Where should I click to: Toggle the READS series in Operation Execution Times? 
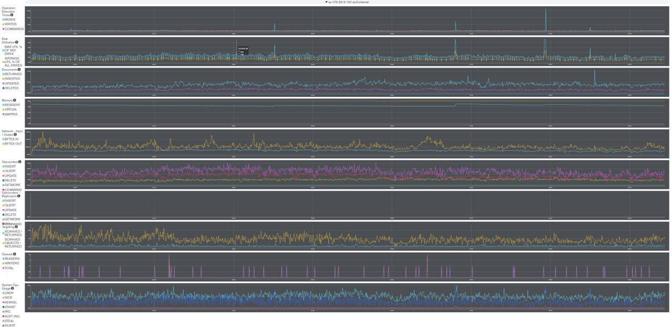[9, 19]
